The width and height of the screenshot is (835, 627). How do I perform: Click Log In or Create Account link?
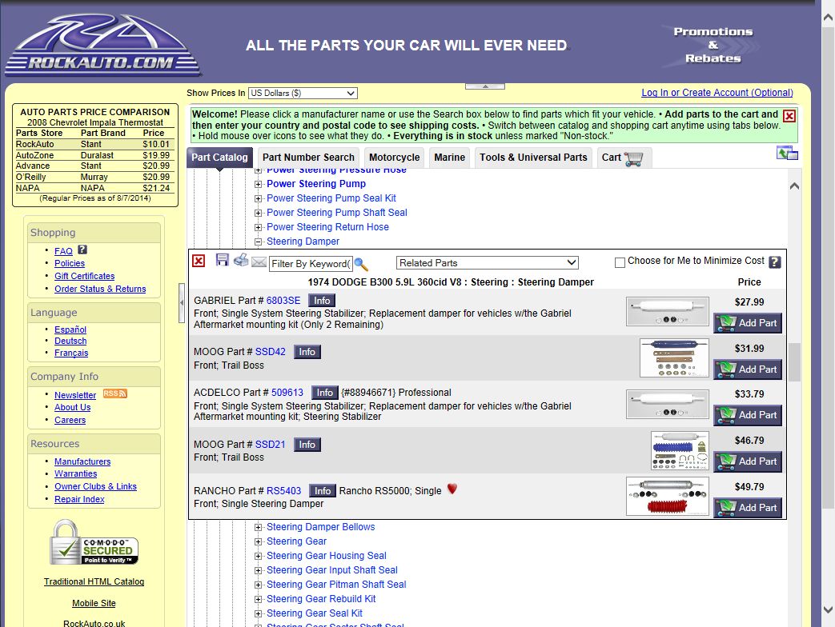click(x=717, y=93)
